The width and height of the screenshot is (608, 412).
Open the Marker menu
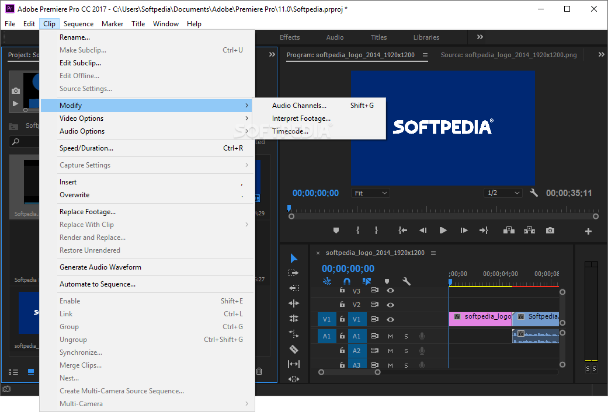[x=113, y=24]
